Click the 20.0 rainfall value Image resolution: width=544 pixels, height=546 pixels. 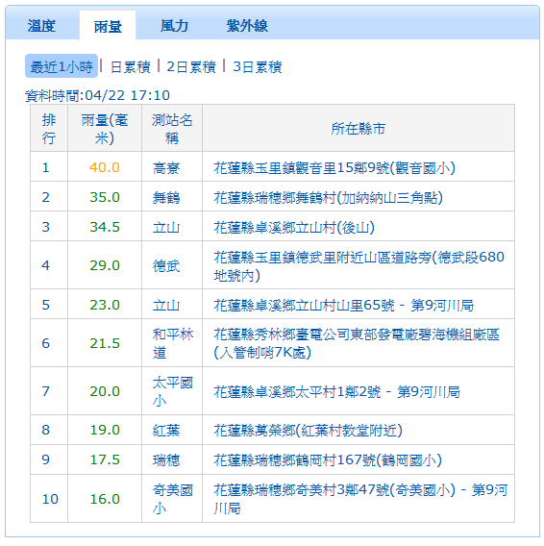click(105, 392)
